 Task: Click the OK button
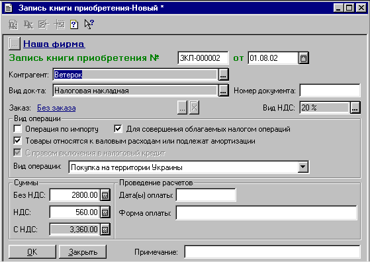[32, 252]
